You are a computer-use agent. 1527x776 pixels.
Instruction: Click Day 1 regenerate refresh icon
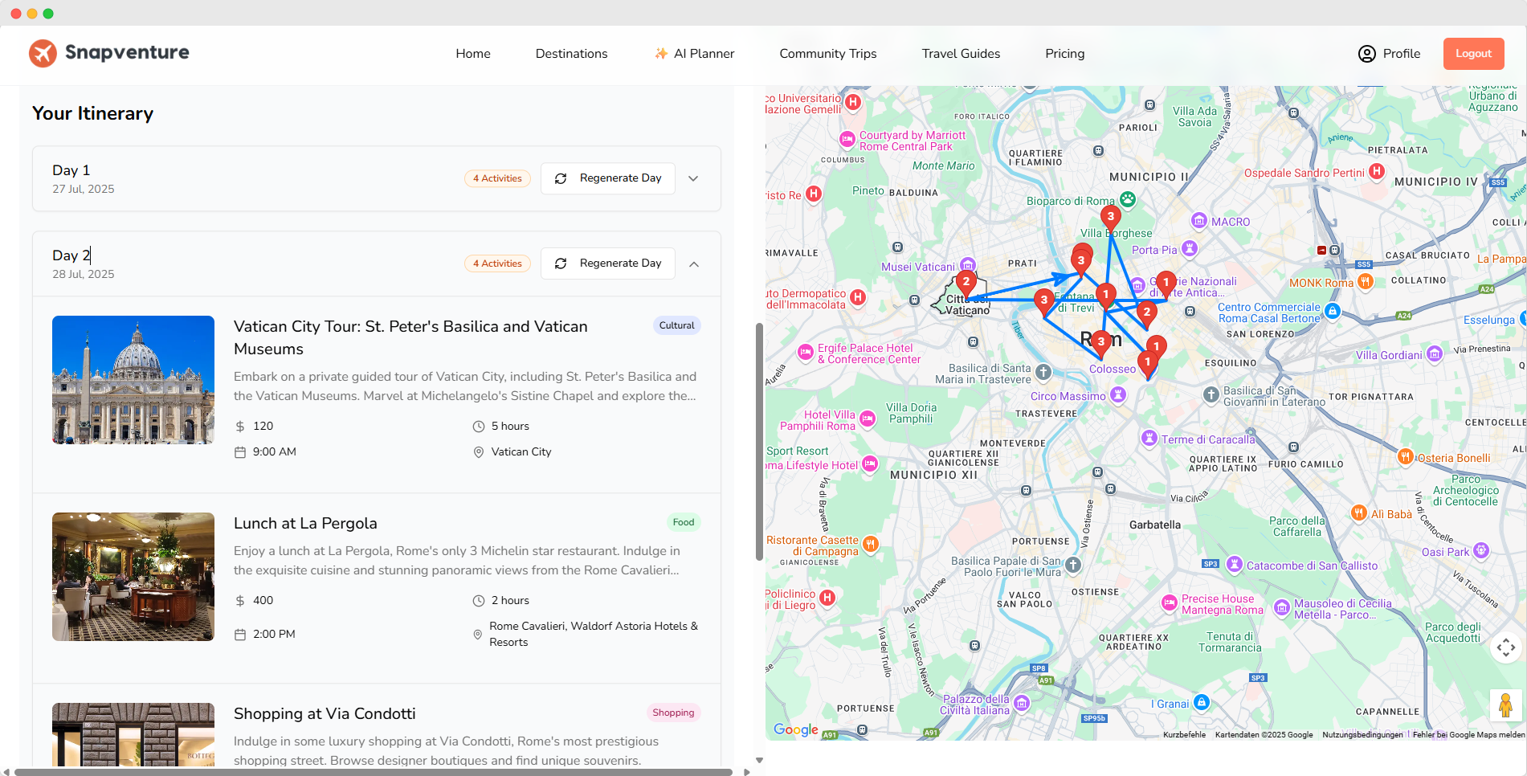561,178
